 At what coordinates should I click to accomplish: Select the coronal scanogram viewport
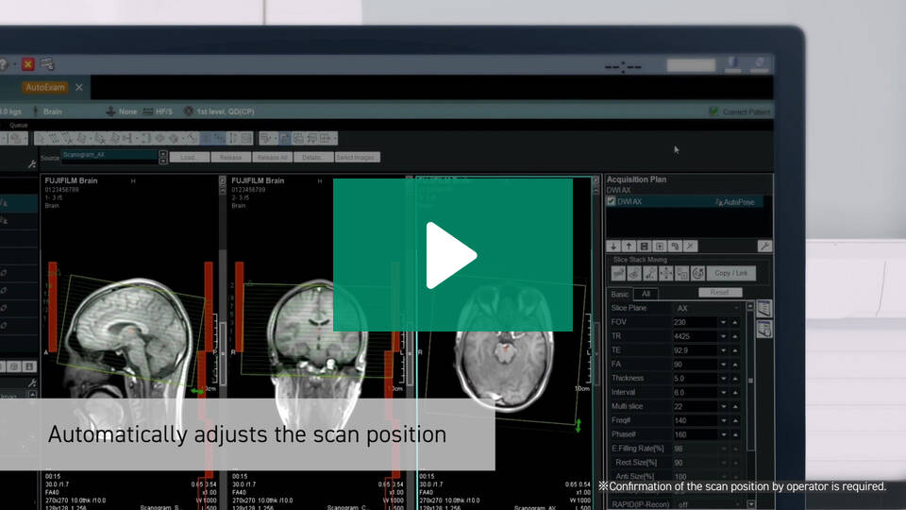click(316, 341)
